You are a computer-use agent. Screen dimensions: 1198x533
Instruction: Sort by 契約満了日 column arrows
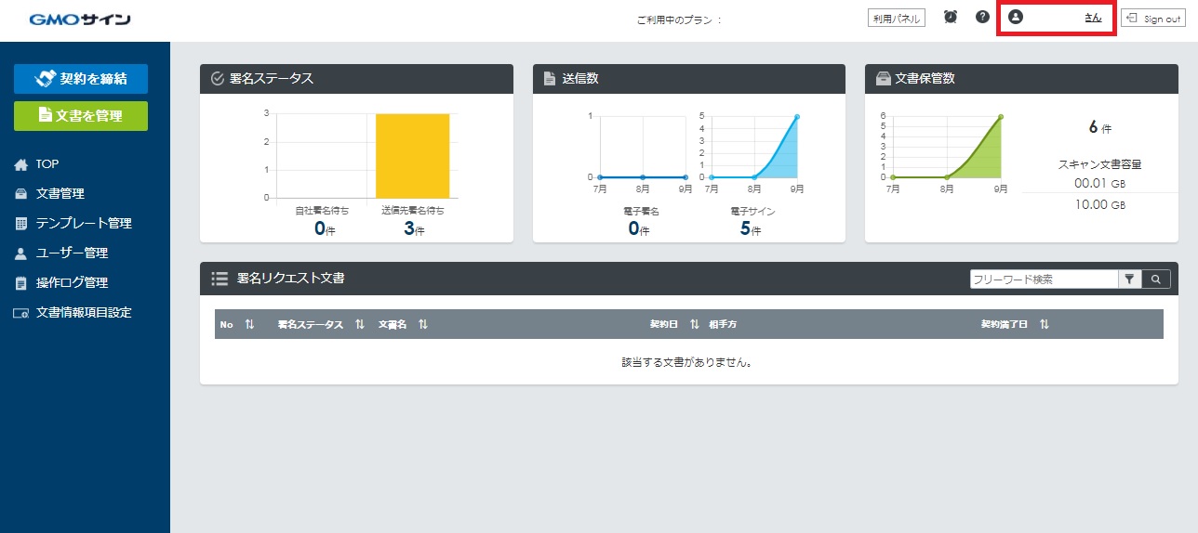(x=1045, y=324)
